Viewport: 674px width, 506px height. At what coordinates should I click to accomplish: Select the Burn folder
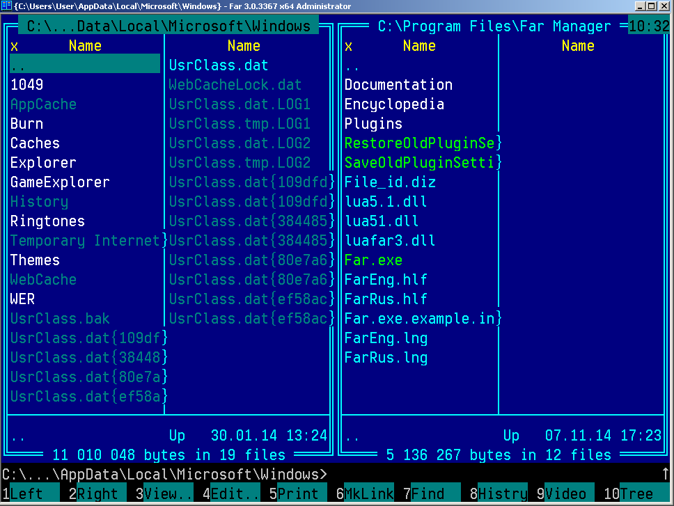coord(26,124)
